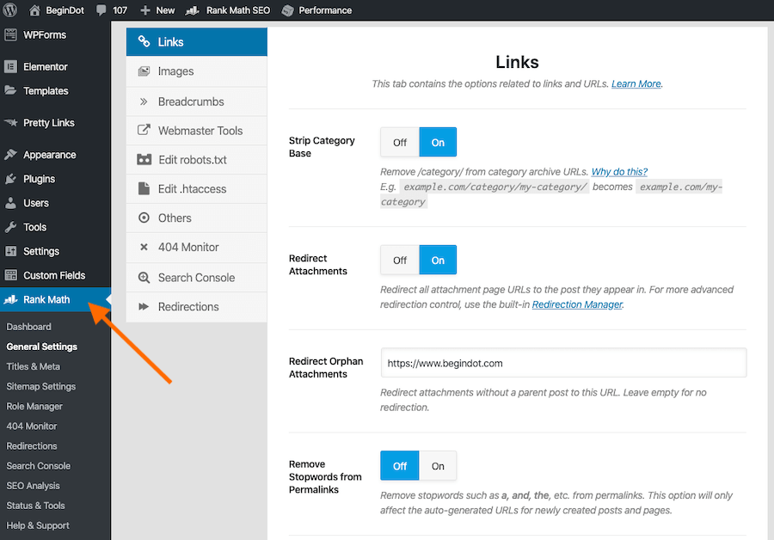Click the Pretty Links star icon
This screenshot has height=540, width=774.
(x=10, y=122)
